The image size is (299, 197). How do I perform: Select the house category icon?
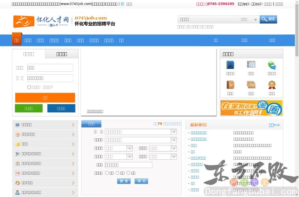(x=18, y=183)
